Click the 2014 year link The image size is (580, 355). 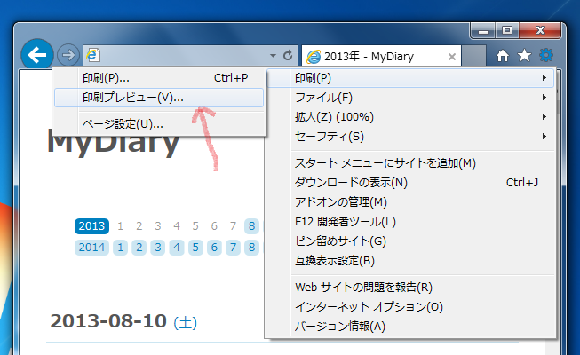pyautogui.click(x=92, y=247)
